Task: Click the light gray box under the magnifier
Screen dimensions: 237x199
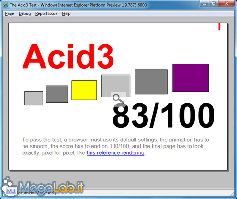Action: click(x=115, y=86)
